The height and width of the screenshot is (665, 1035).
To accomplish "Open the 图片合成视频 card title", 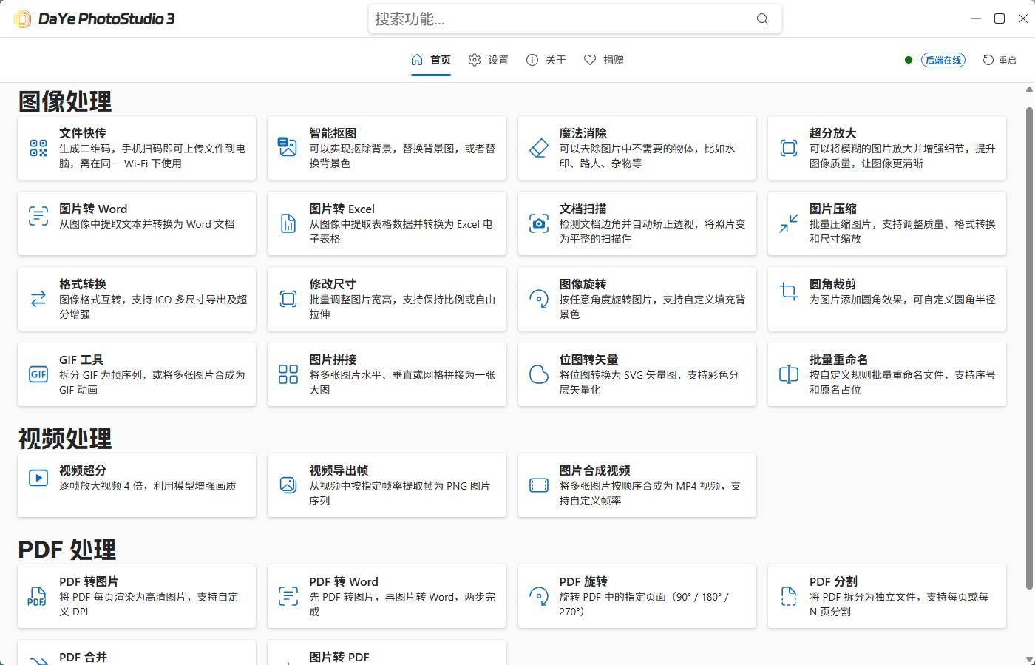I will tap(594, 470).
